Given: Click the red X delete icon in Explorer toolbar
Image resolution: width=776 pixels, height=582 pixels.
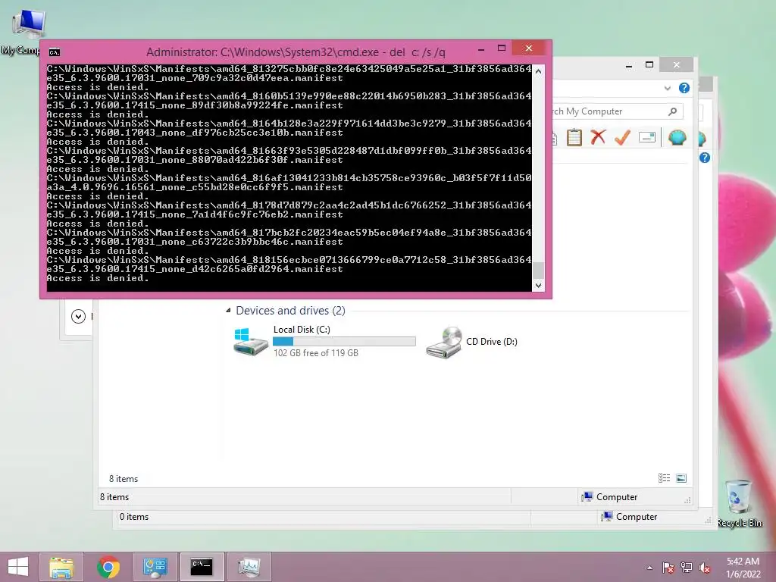Looking at the screenshot, I should pyautogui.click(x=598, y=137).
